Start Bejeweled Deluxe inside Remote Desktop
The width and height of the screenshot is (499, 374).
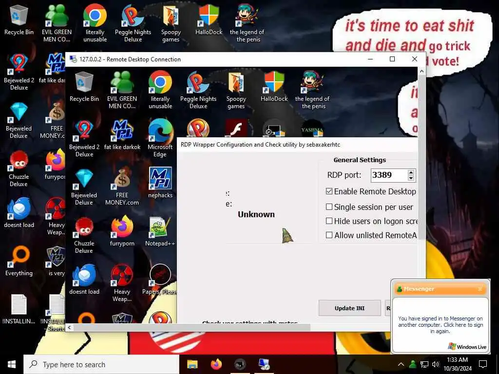[x=84, y=187]
